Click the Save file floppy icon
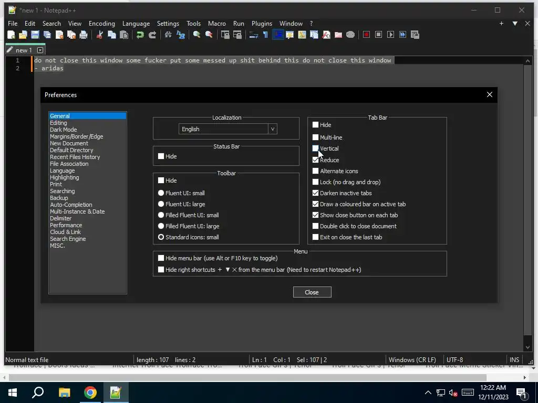This screenshot has height=403, width=538. (35, 35)
